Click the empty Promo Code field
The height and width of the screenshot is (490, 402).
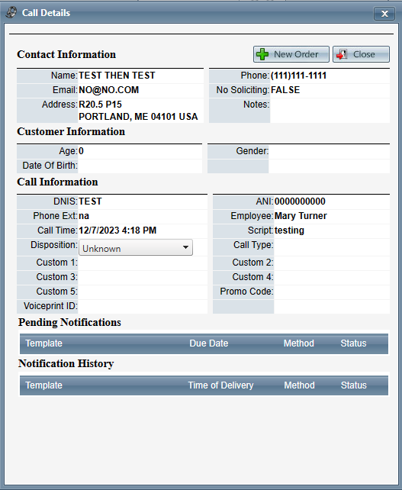332,292
